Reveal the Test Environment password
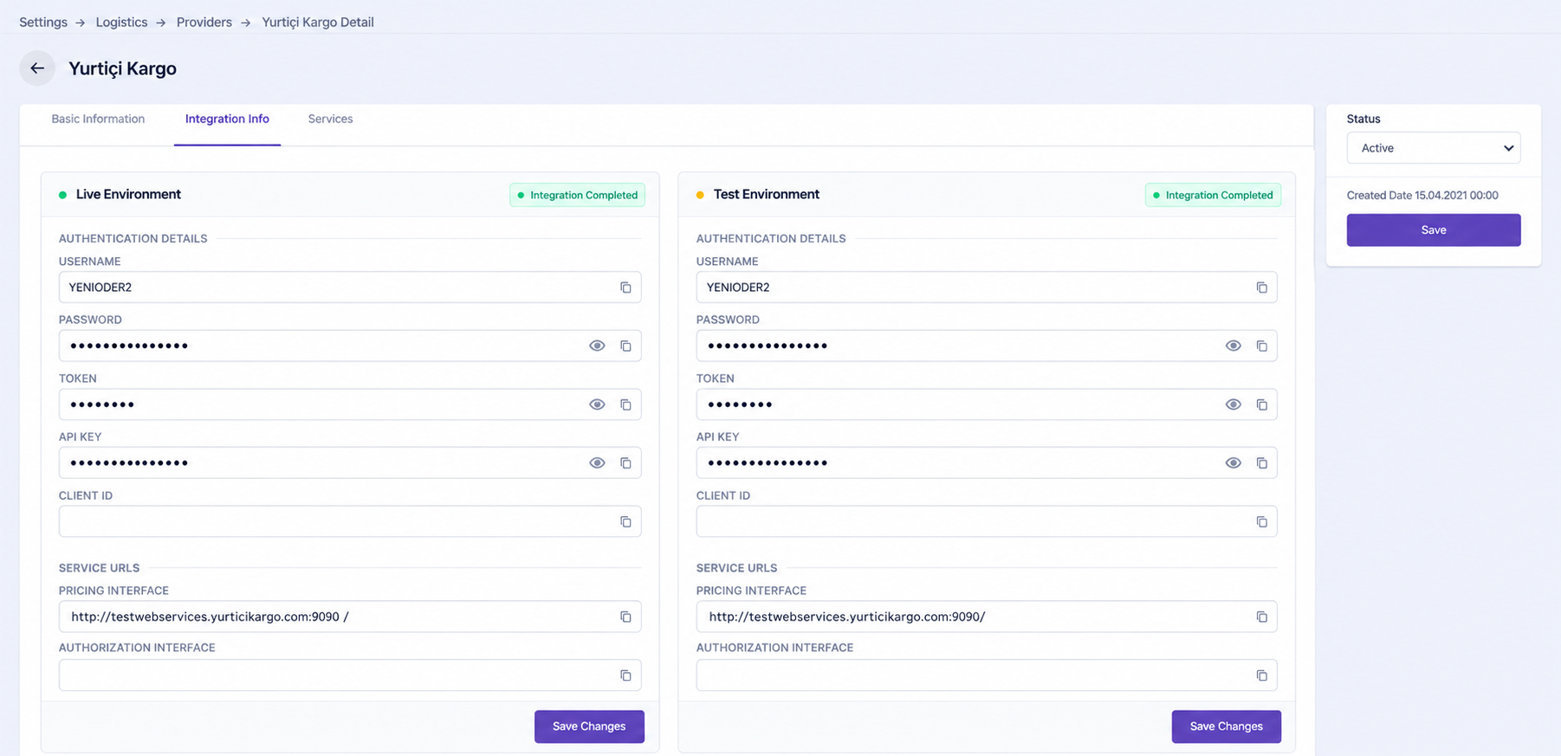 (1234, 346)
